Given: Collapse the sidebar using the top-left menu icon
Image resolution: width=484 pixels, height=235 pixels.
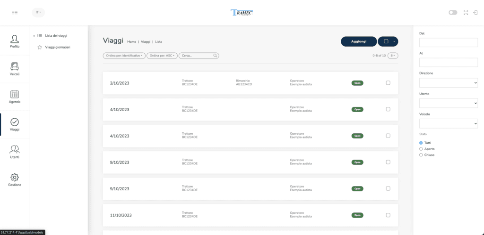Looking at the screenshot, I should tap(15, 13).
